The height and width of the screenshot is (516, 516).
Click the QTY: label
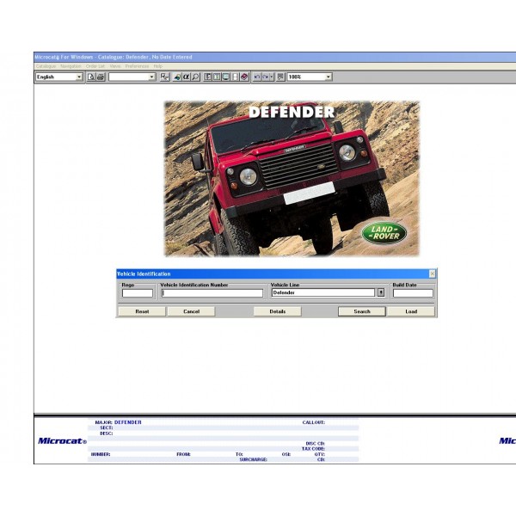(319, 454)
